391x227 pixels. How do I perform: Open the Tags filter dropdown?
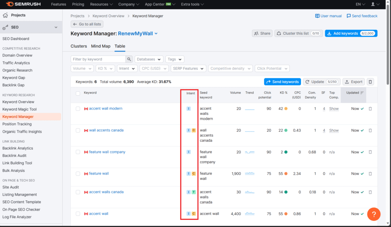pyautogui.click(x=174, y=59)
